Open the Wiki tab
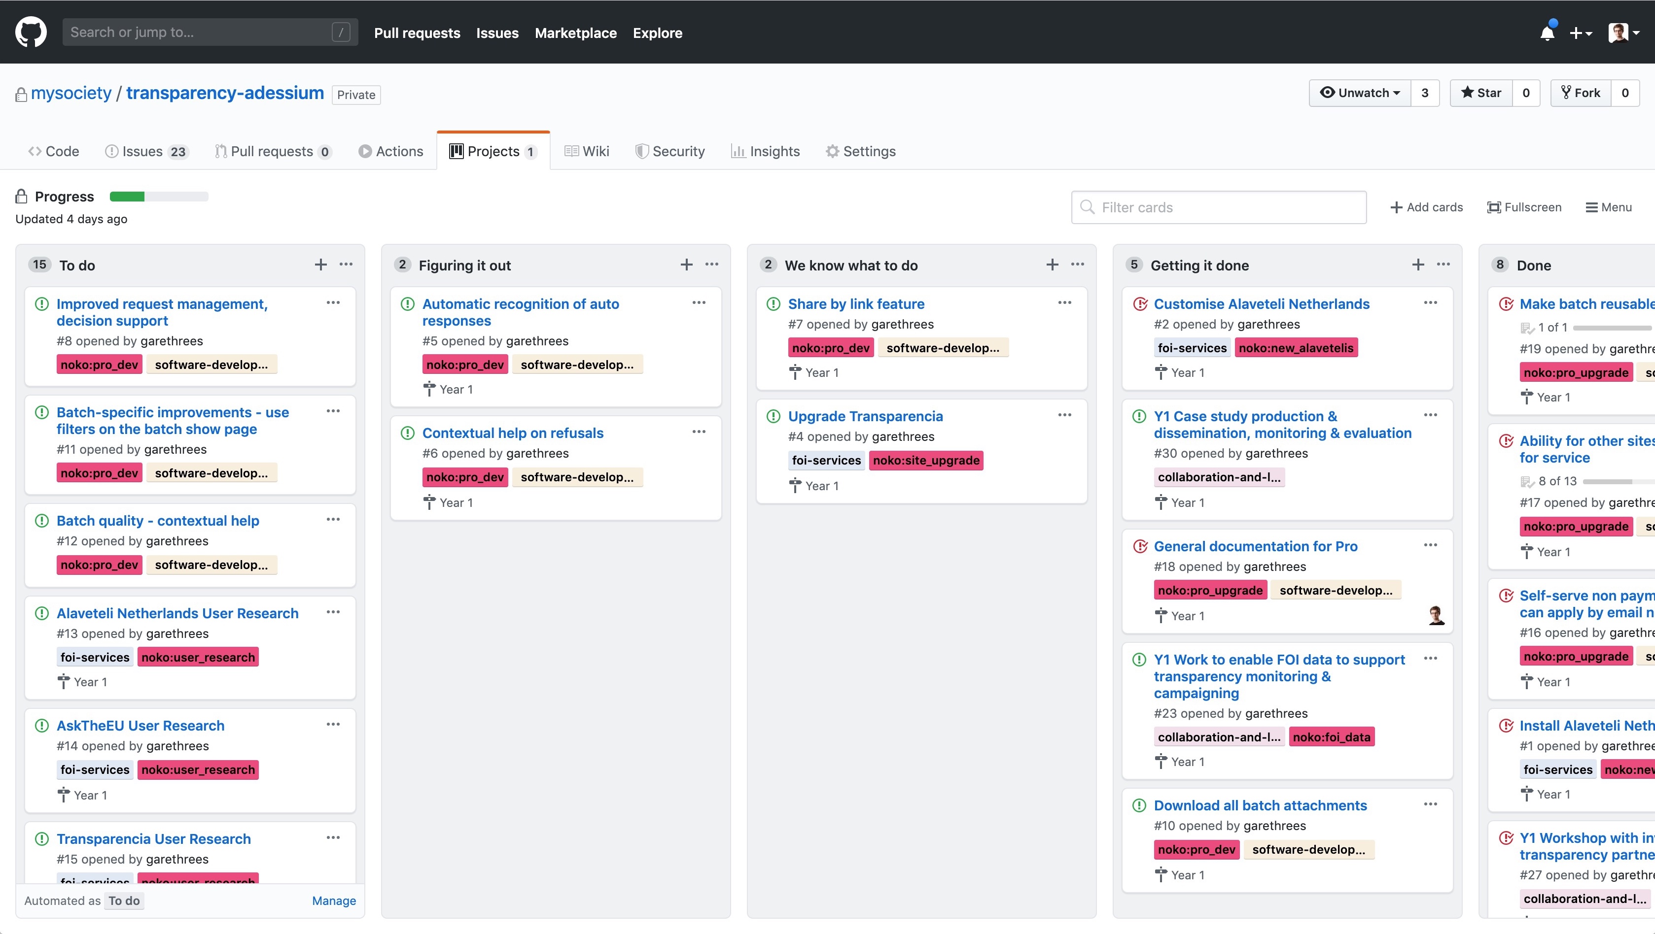This screenshot has height=934, width=1655. point(587,152)
